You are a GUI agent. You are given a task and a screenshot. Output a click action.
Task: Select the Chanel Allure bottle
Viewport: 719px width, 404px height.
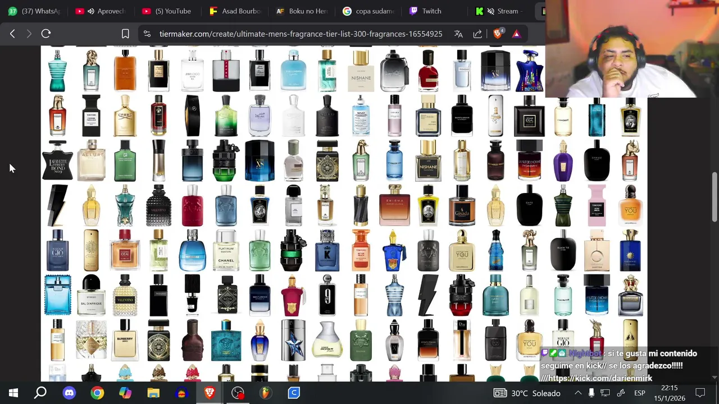91,160
